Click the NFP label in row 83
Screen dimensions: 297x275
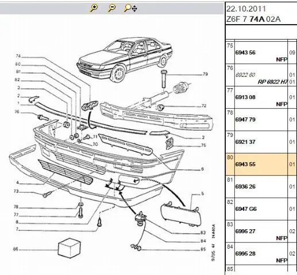281,238
